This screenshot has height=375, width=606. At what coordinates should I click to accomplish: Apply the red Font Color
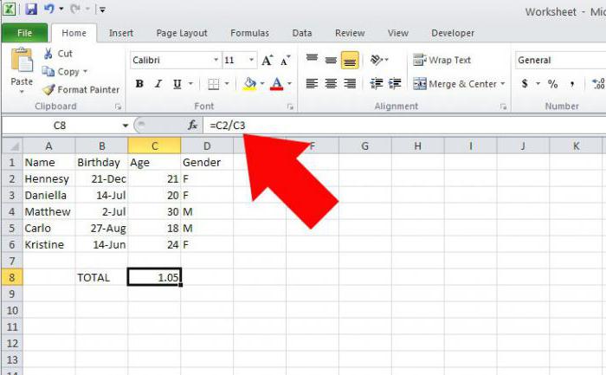(x=276, y=84)
